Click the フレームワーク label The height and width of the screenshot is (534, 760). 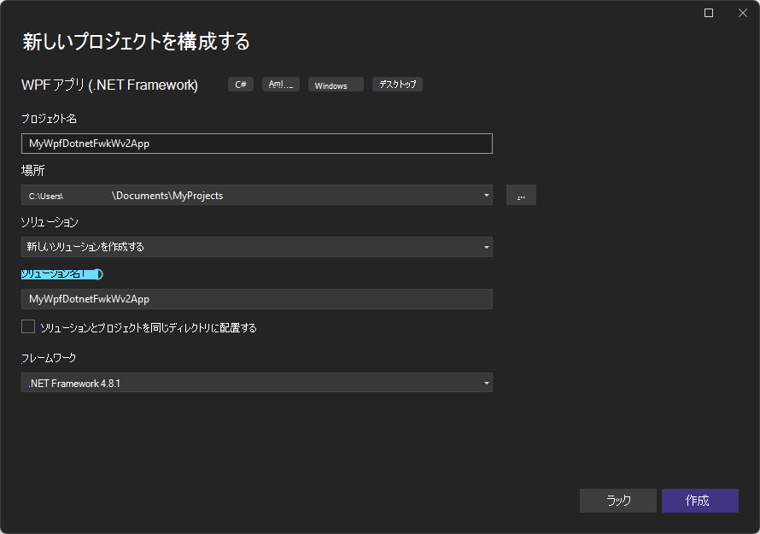coord(49,358)
